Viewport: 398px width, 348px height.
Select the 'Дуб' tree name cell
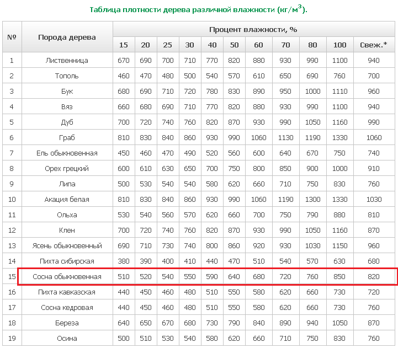point(67,122)
